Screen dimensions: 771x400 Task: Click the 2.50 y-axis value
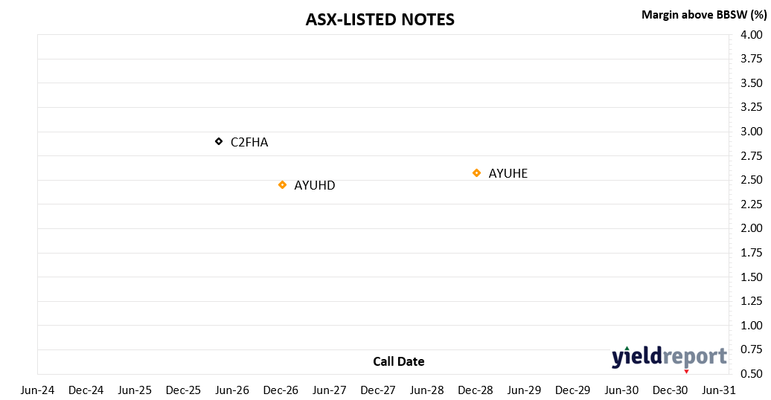752,180
